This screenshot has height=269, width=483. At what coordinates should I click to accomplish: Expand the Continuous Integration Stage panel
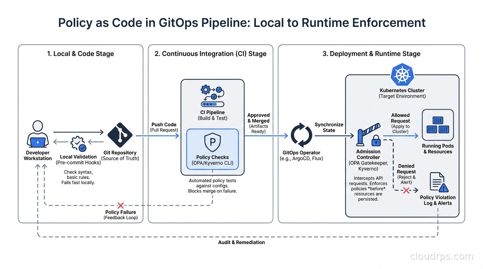click(x=210, y=54)
